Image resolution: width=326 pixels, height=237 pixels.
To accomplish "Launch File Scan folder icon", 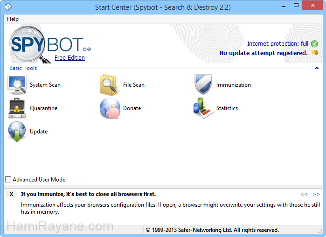I will pyautogui.click(x=109, y=85).
